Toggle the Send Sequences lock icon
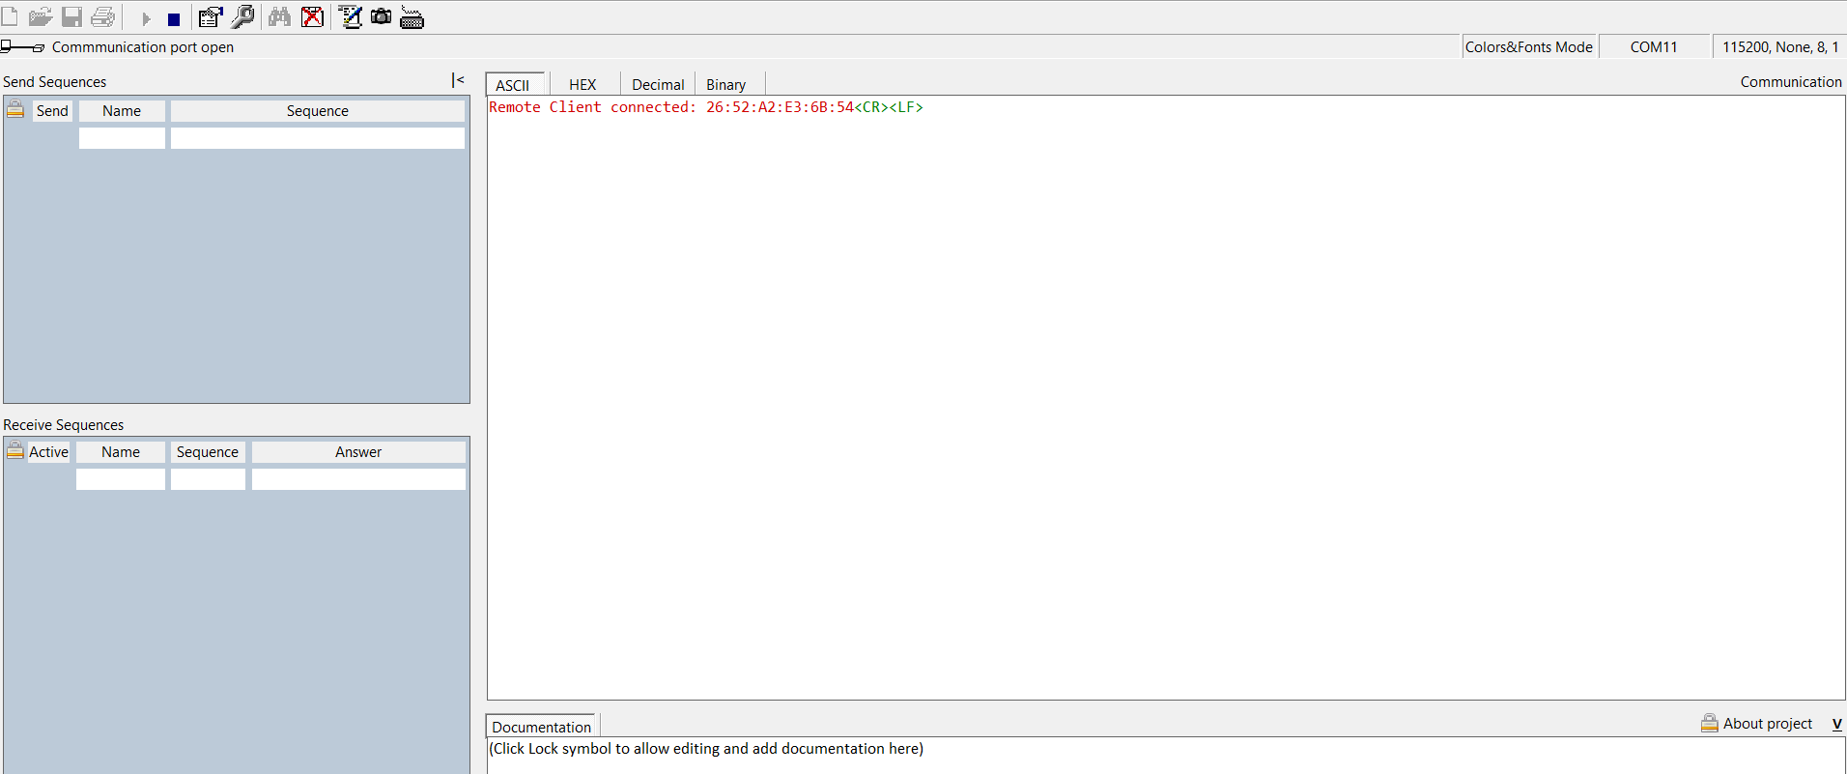Image resolution: width=1847 pixels, height=774 pixels. pyautogui.click(x=15, y=109)
